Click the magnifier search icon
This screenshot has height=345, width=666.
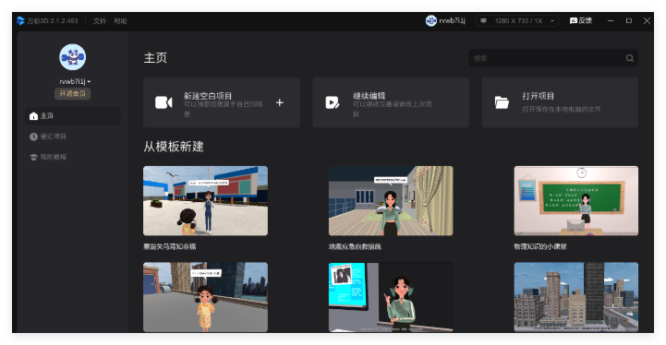pos(629,58)
